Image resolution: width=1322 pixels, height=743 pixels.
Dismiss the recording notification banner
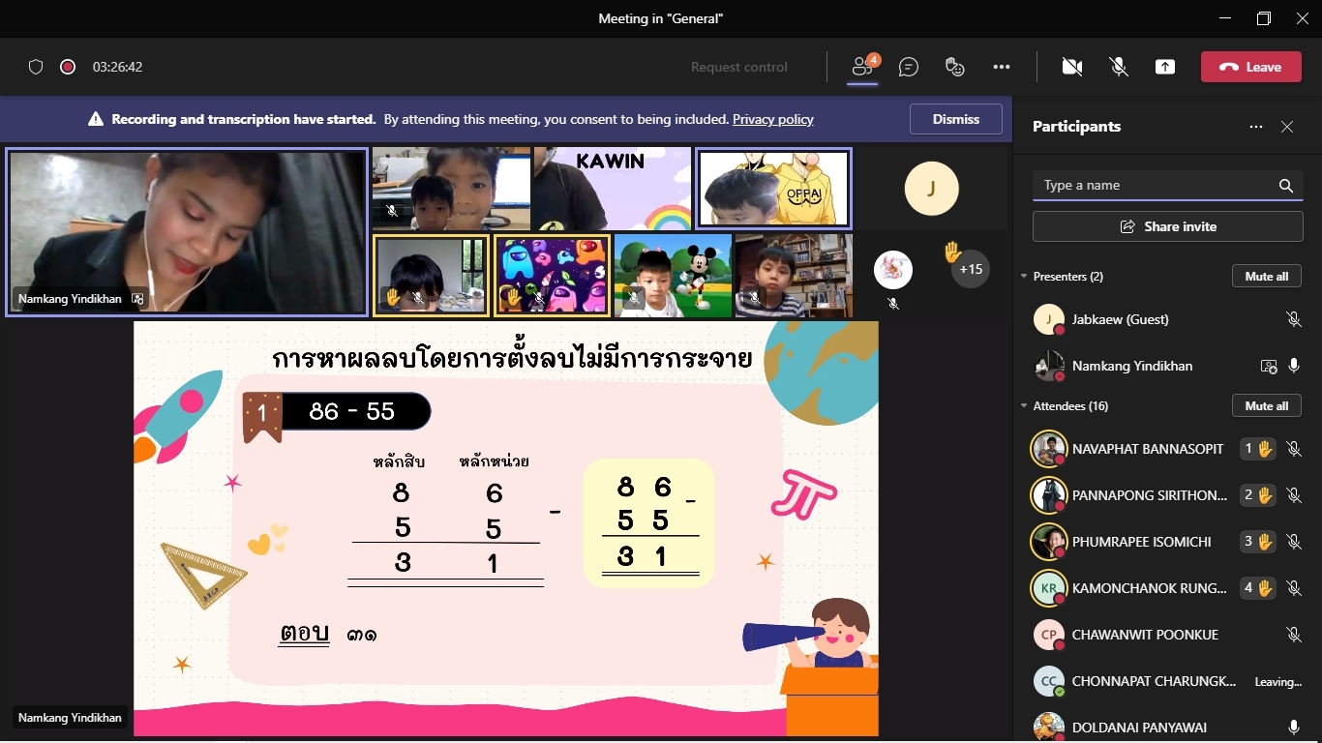coord(955,119)
